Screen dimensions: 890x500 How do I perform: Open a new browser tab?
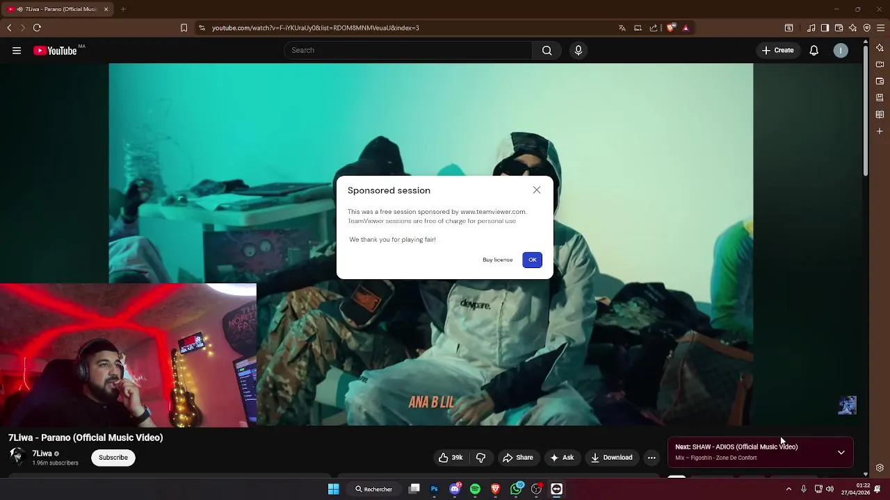(x=123, y=9)
